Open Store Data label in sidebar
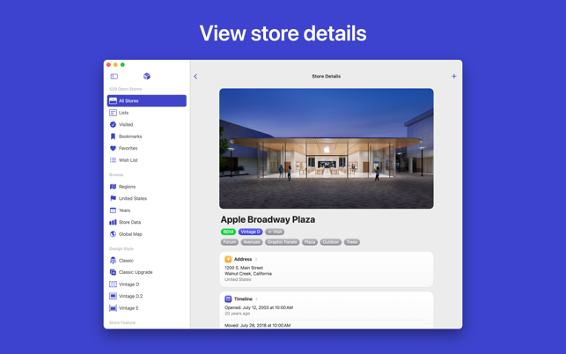Image resolution: width=566 pixels, height=354 pixels. (129, 222)
